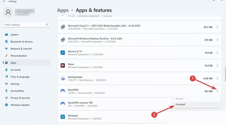Click the Apps sidebar icon
The height and width of the screenshot is (125, 226).
[x=6, y=62]
